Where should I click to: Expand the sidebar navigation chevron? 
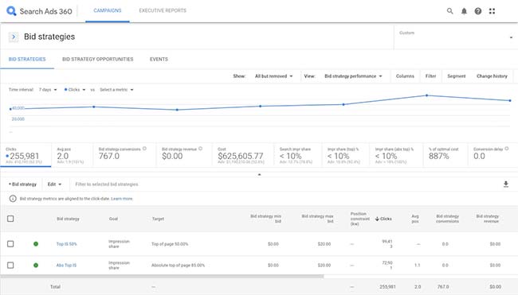14,37
